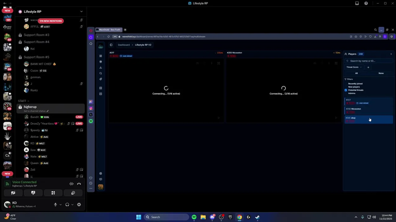Open Windows Start menu
The height and width of the screenshot is (222, 396).
pyautogui.click(x=139, y=217)
